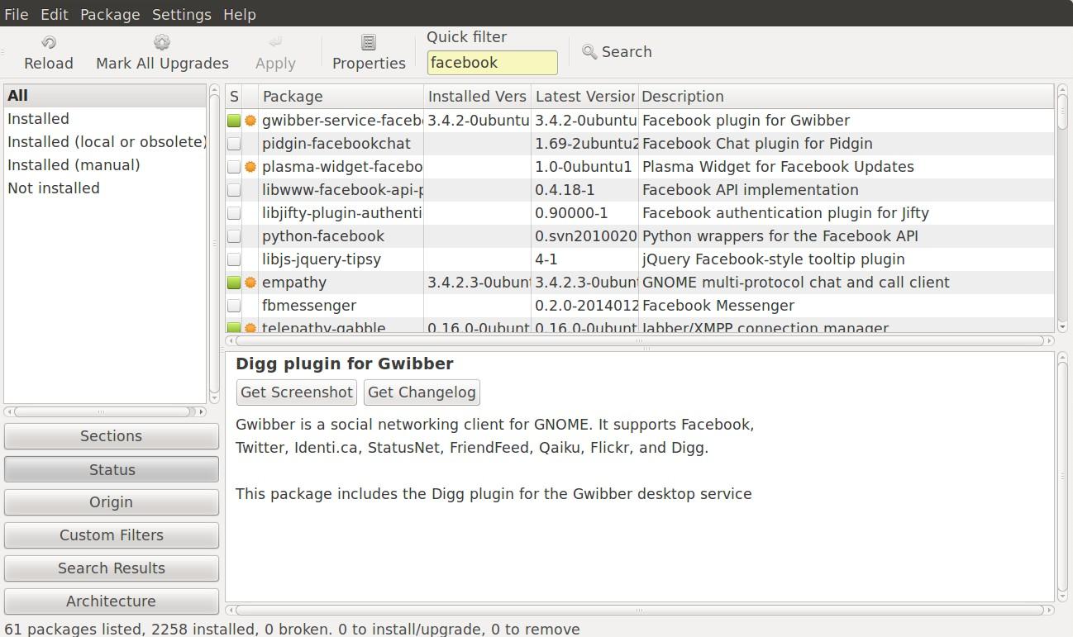Select the Not installed filter
This screenshot has height=637, width=1073.
105,188
